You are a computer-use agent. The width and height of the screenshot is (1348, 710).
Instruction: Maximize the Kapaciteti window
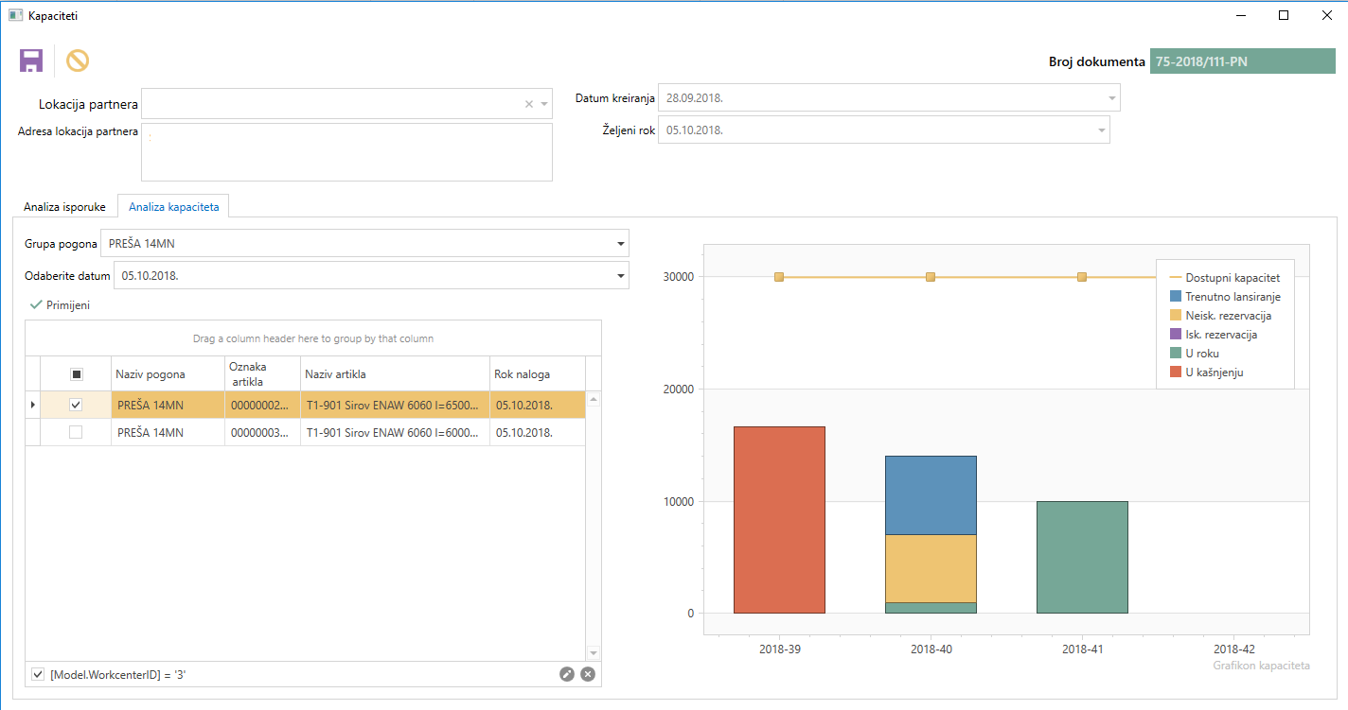[1283, 15]
